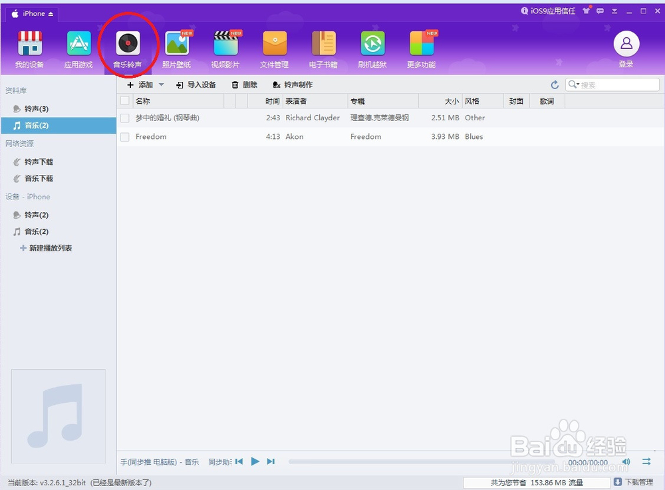The image size is (665, 490).
Task: Click the 3.93 MB size cell
Action: click(x=446, y=137)
